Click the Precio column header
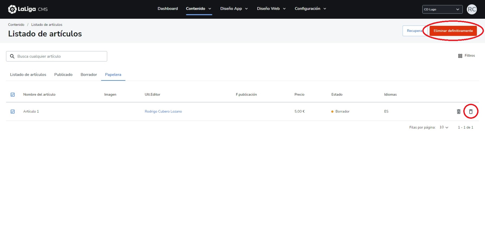 pos(299,95)
